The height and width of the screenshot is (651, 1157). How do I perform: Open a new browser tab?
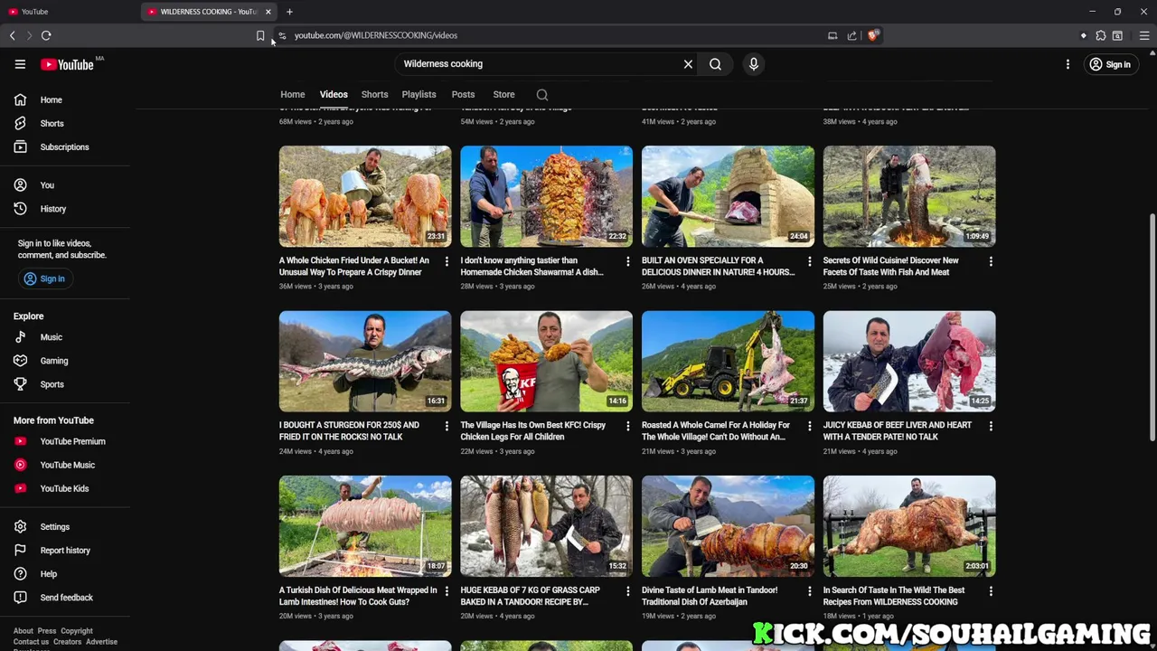pos(289,12)
